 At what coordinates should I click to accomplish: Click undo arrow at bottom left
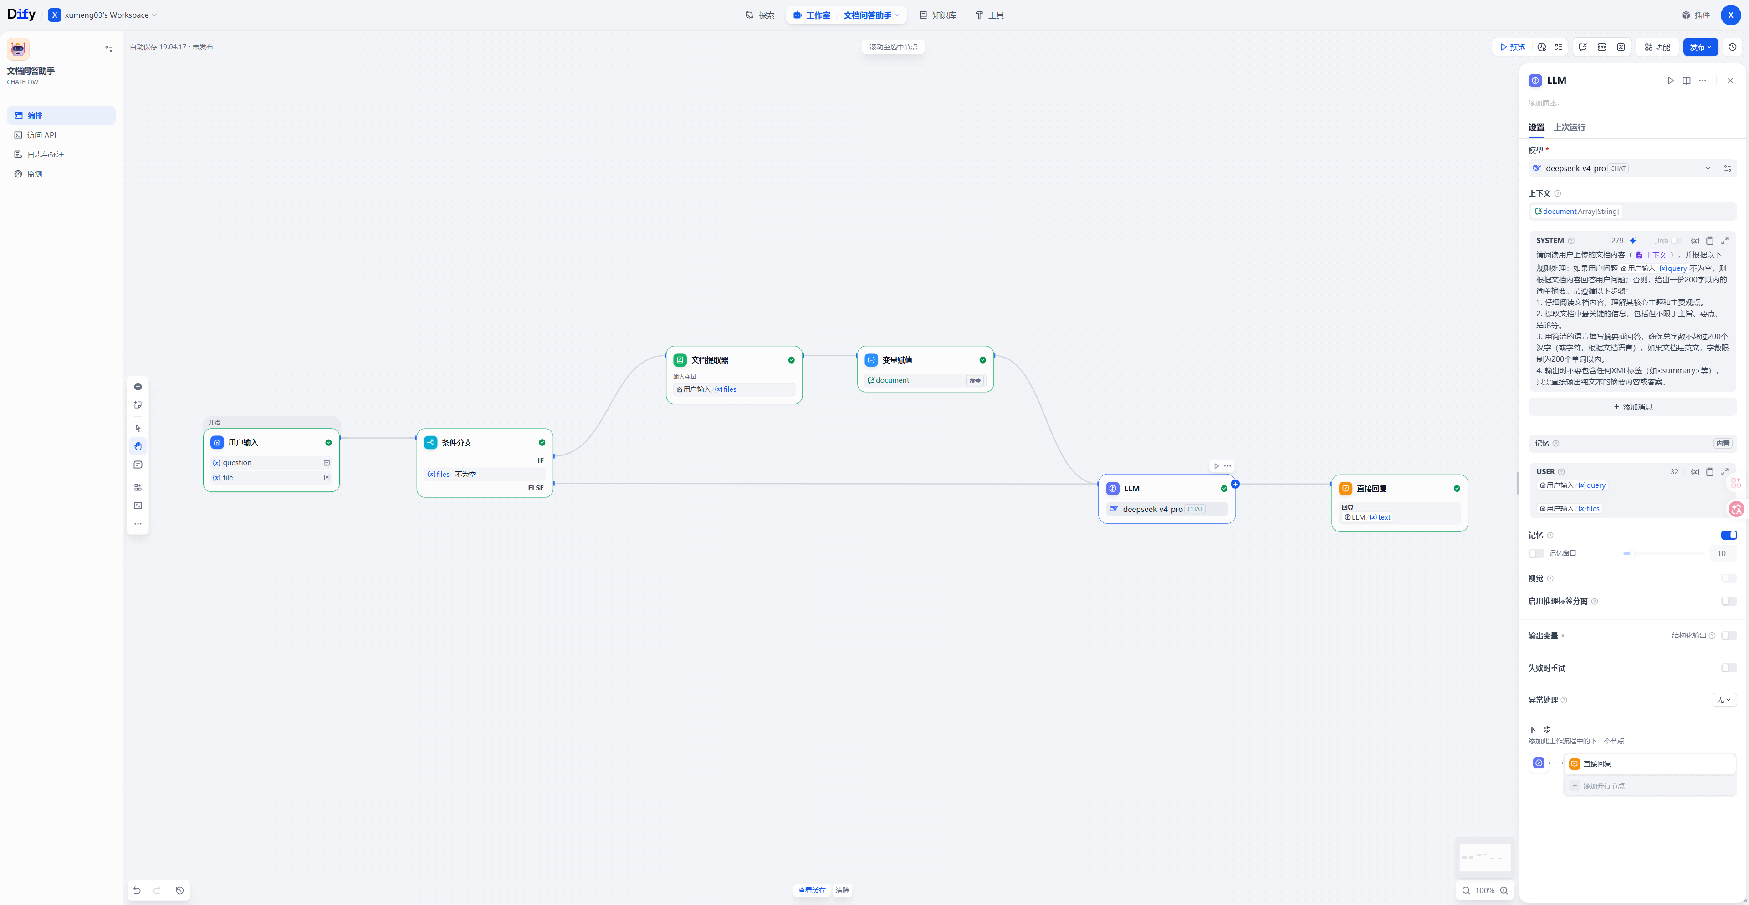click(x=137, y=890)
